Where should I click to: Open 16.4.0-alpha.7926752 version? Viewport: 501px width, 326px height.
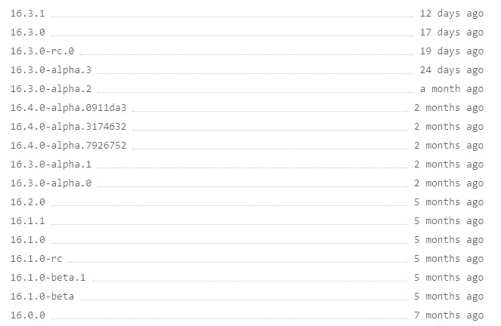[x=68, y=145]
